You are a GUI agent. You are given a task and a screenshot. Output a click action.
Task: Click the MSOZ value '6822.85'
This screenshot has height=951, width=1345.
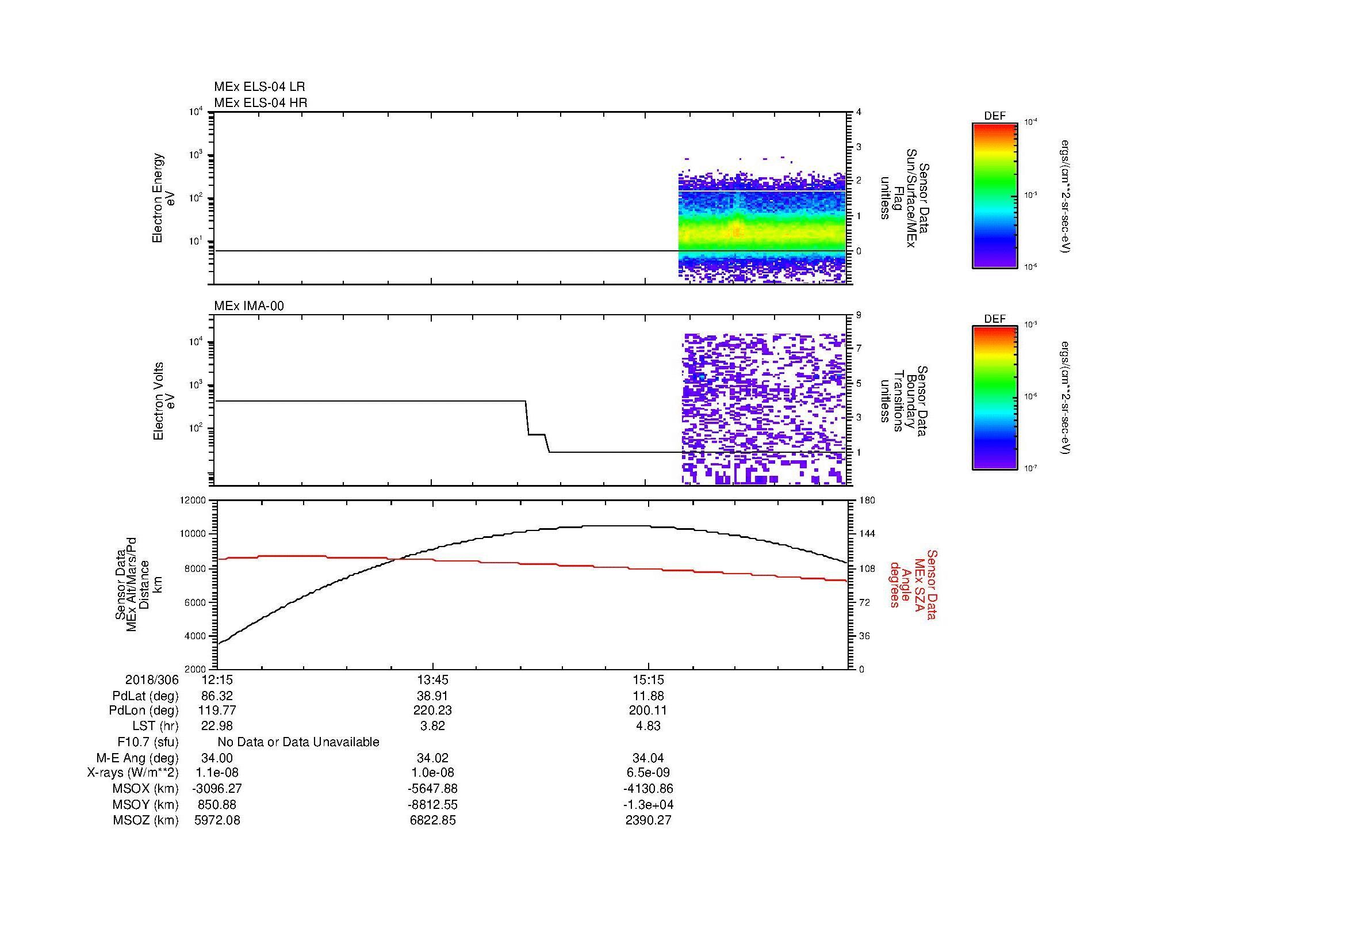tap(433, 820)
